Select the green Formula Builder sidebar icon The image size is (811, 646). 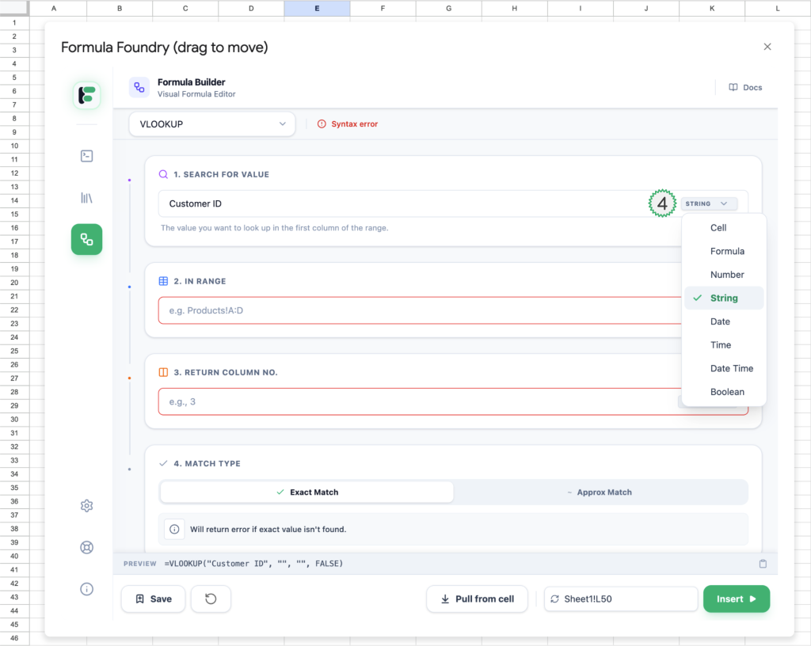[87, 239]
